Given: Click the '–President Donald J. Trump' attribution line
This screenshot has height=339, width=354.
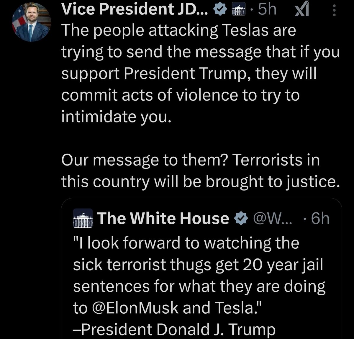Looking at the screenshot, I should 174,330.
